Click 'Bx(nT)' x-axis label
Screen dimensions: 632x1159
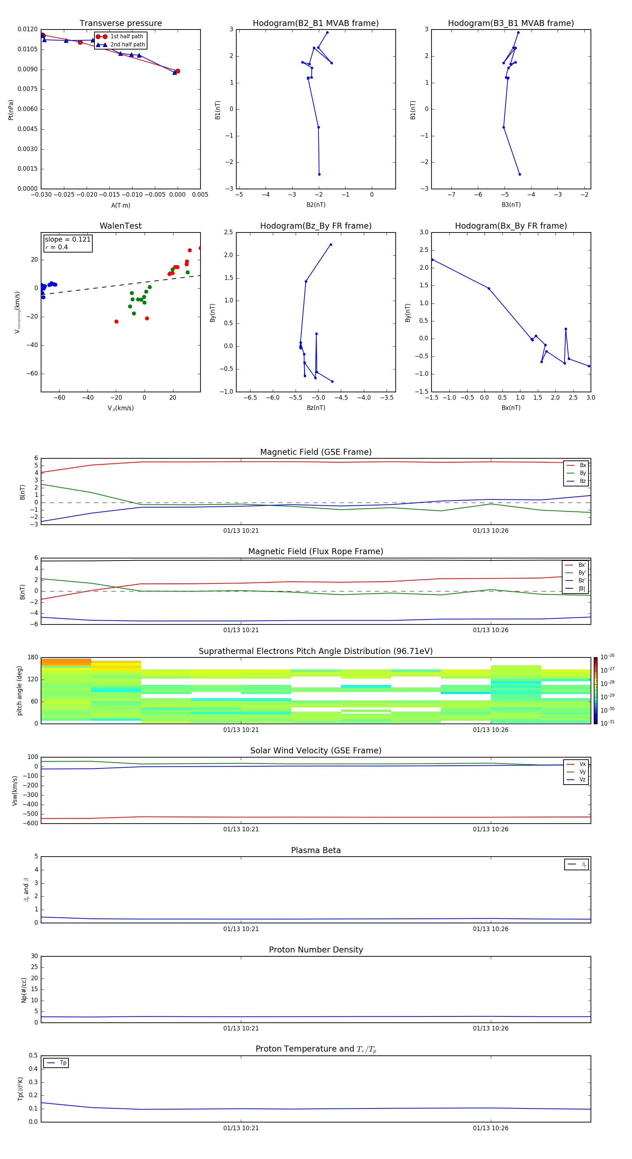click(x=511, y=408)
